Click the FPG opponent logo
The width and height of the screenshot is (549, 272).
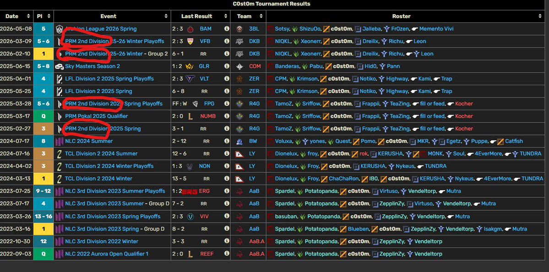coord(196,104)
